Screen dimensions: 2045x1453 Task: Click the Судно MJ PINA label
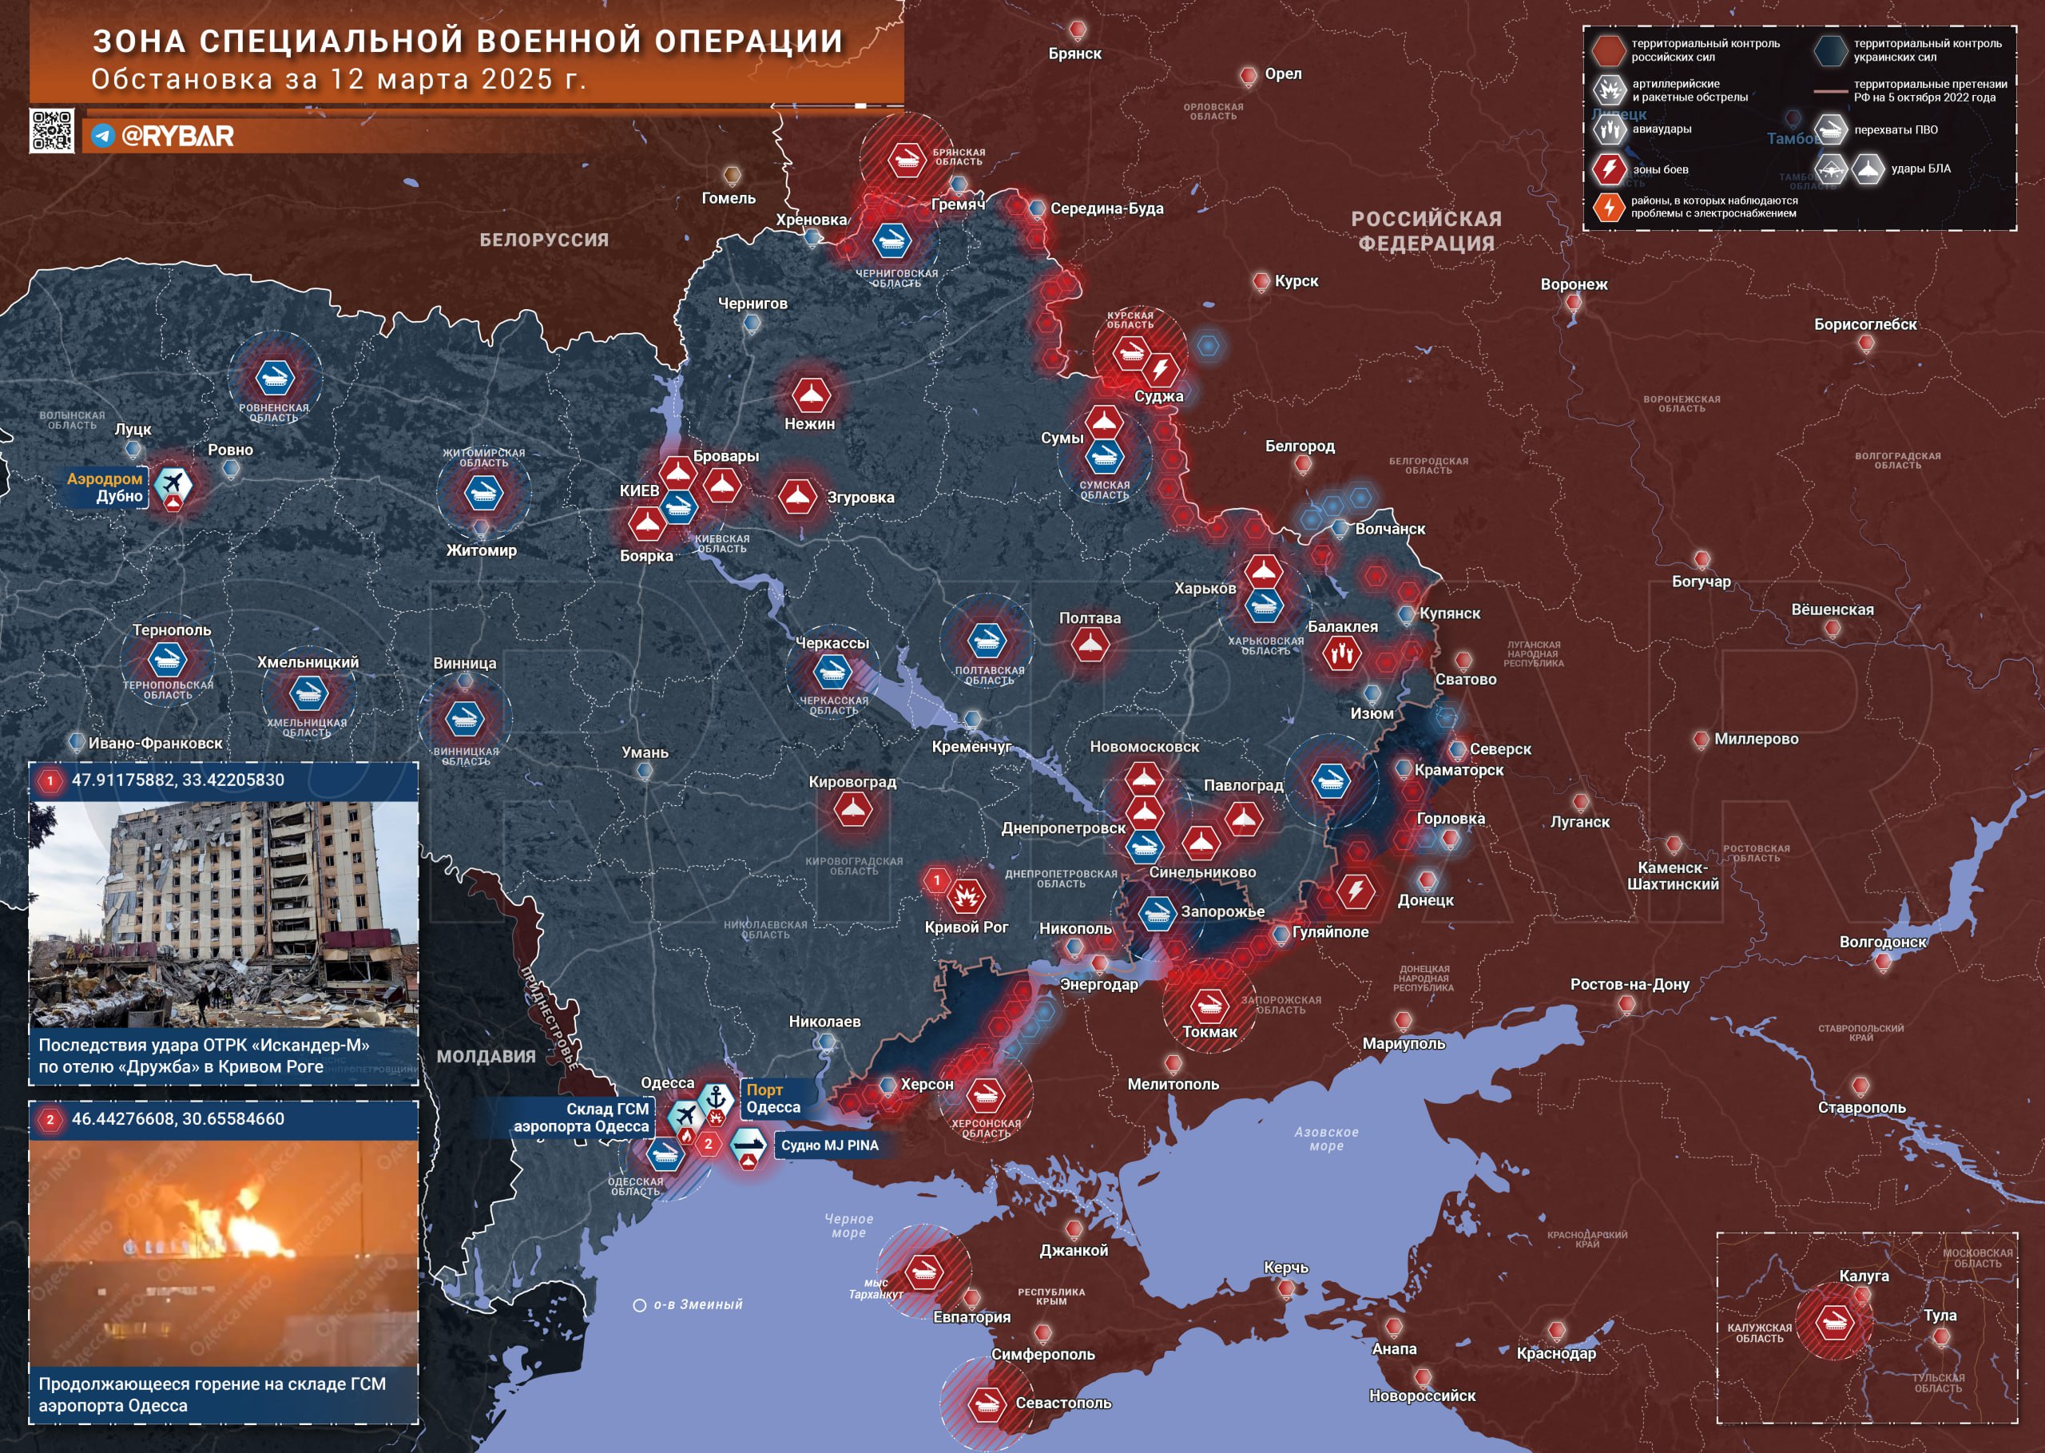click(x=829, y=1145)
